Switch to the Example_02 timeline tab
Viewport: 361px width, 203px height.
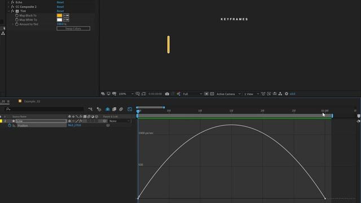pos(32,101)
